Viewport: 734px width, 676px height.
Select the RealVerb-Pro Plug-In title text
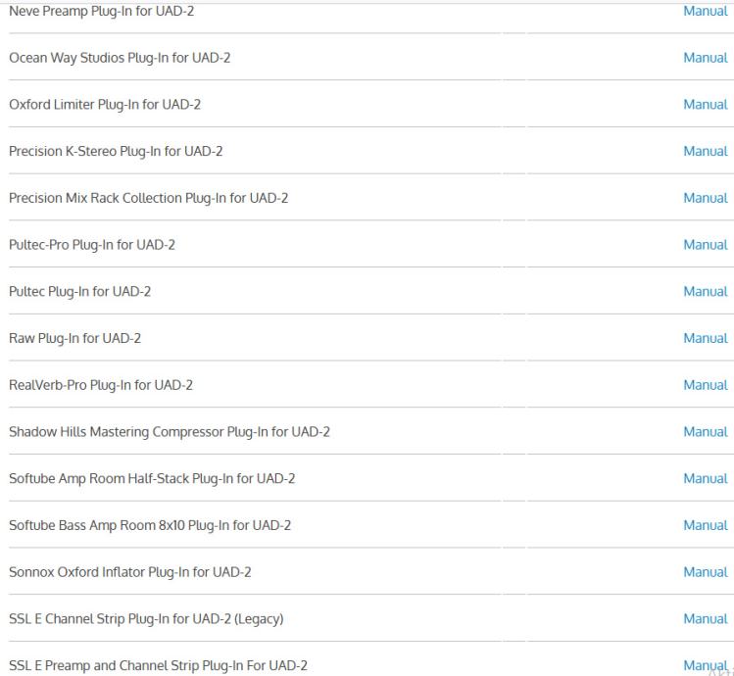click(x=101, y=385)
